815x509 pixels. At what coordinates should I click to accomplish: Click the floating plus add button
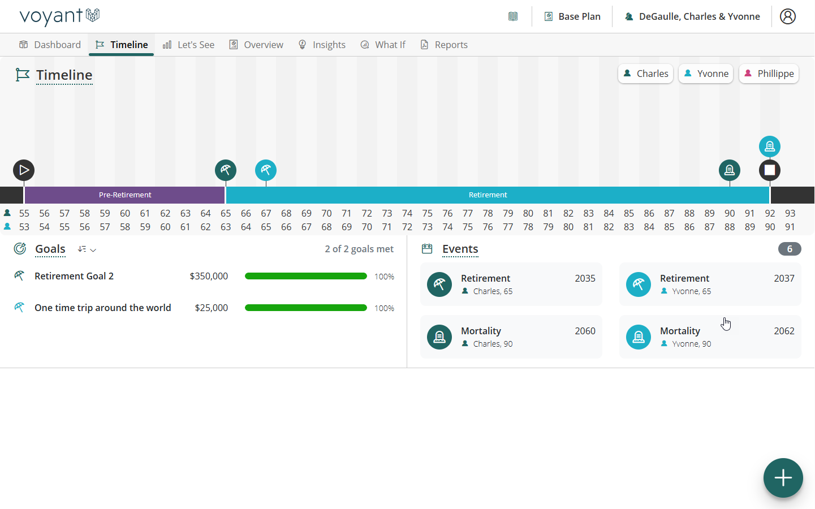click(x=783, y=478)
